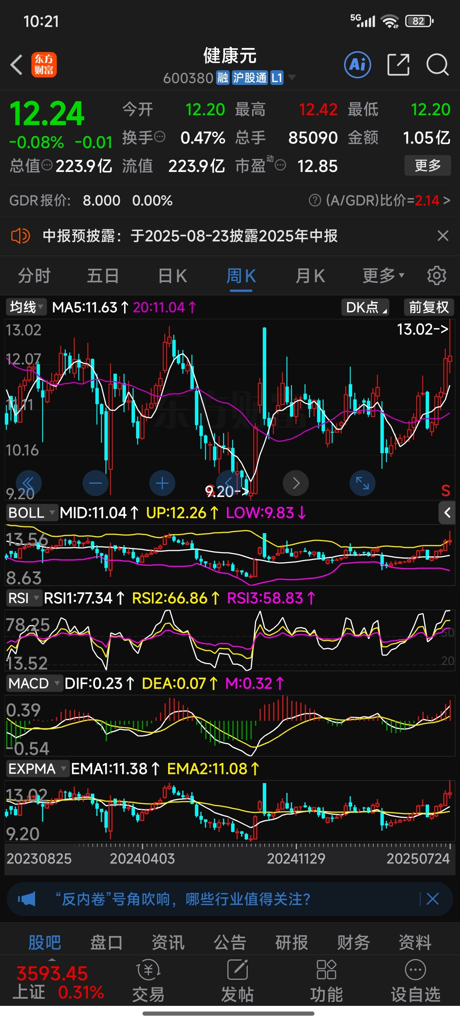Tap the red S signal marker
This screenshot has height=1024, width=460.
pos(446,491)
